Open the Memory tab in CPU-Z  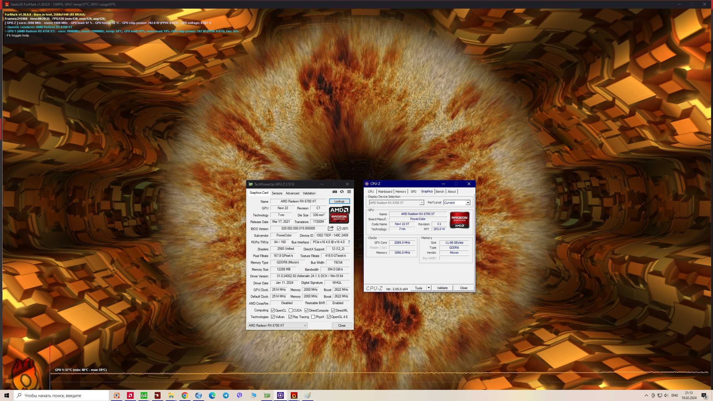point(401,191)
